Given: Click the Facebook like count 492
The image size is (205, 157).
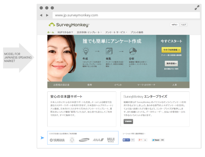Looking at the screenshot, I should click(x=132, y=140).
